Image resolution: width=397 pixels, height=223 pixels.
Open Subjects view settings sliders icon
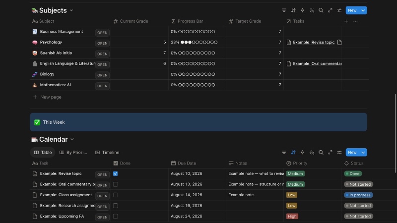(339, 10)
